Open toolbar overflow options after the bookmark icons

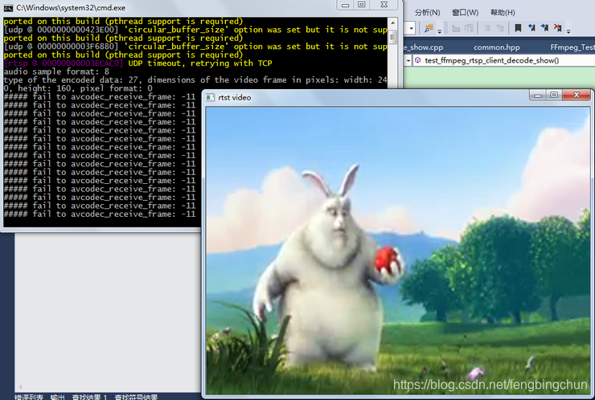pos(568,31)
